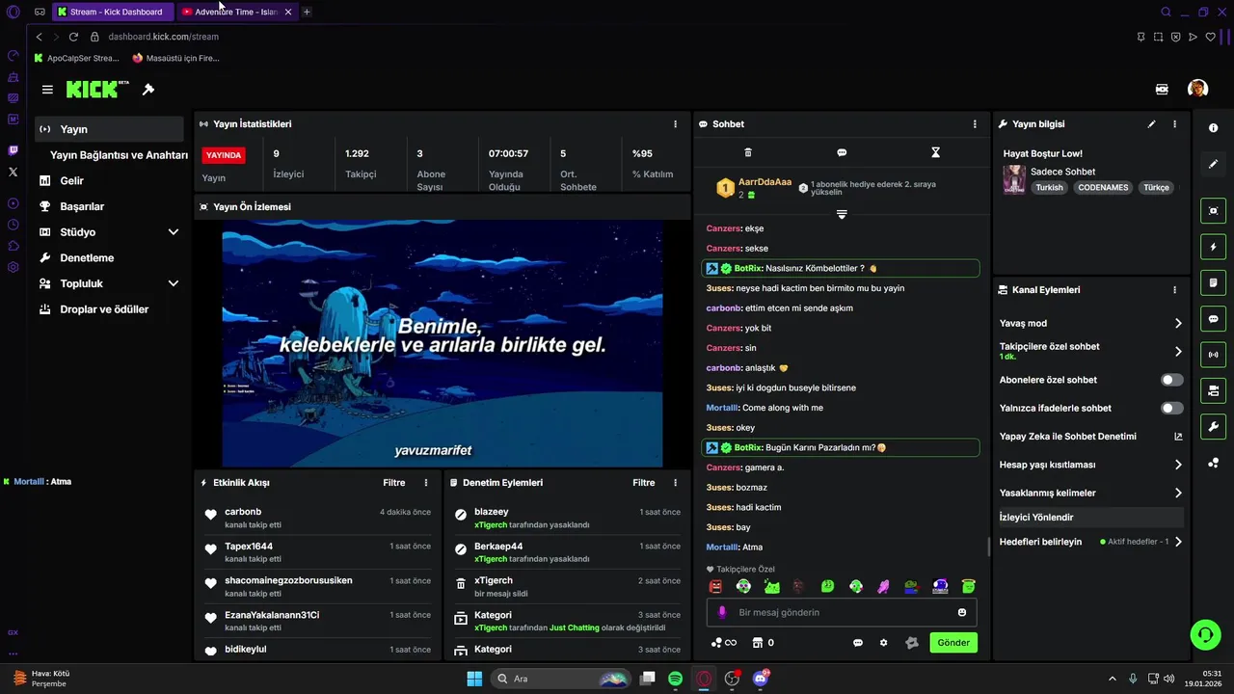Click the speech bubble icon atop Sohbet panel

pyautogui.click(x=842, y=152)
